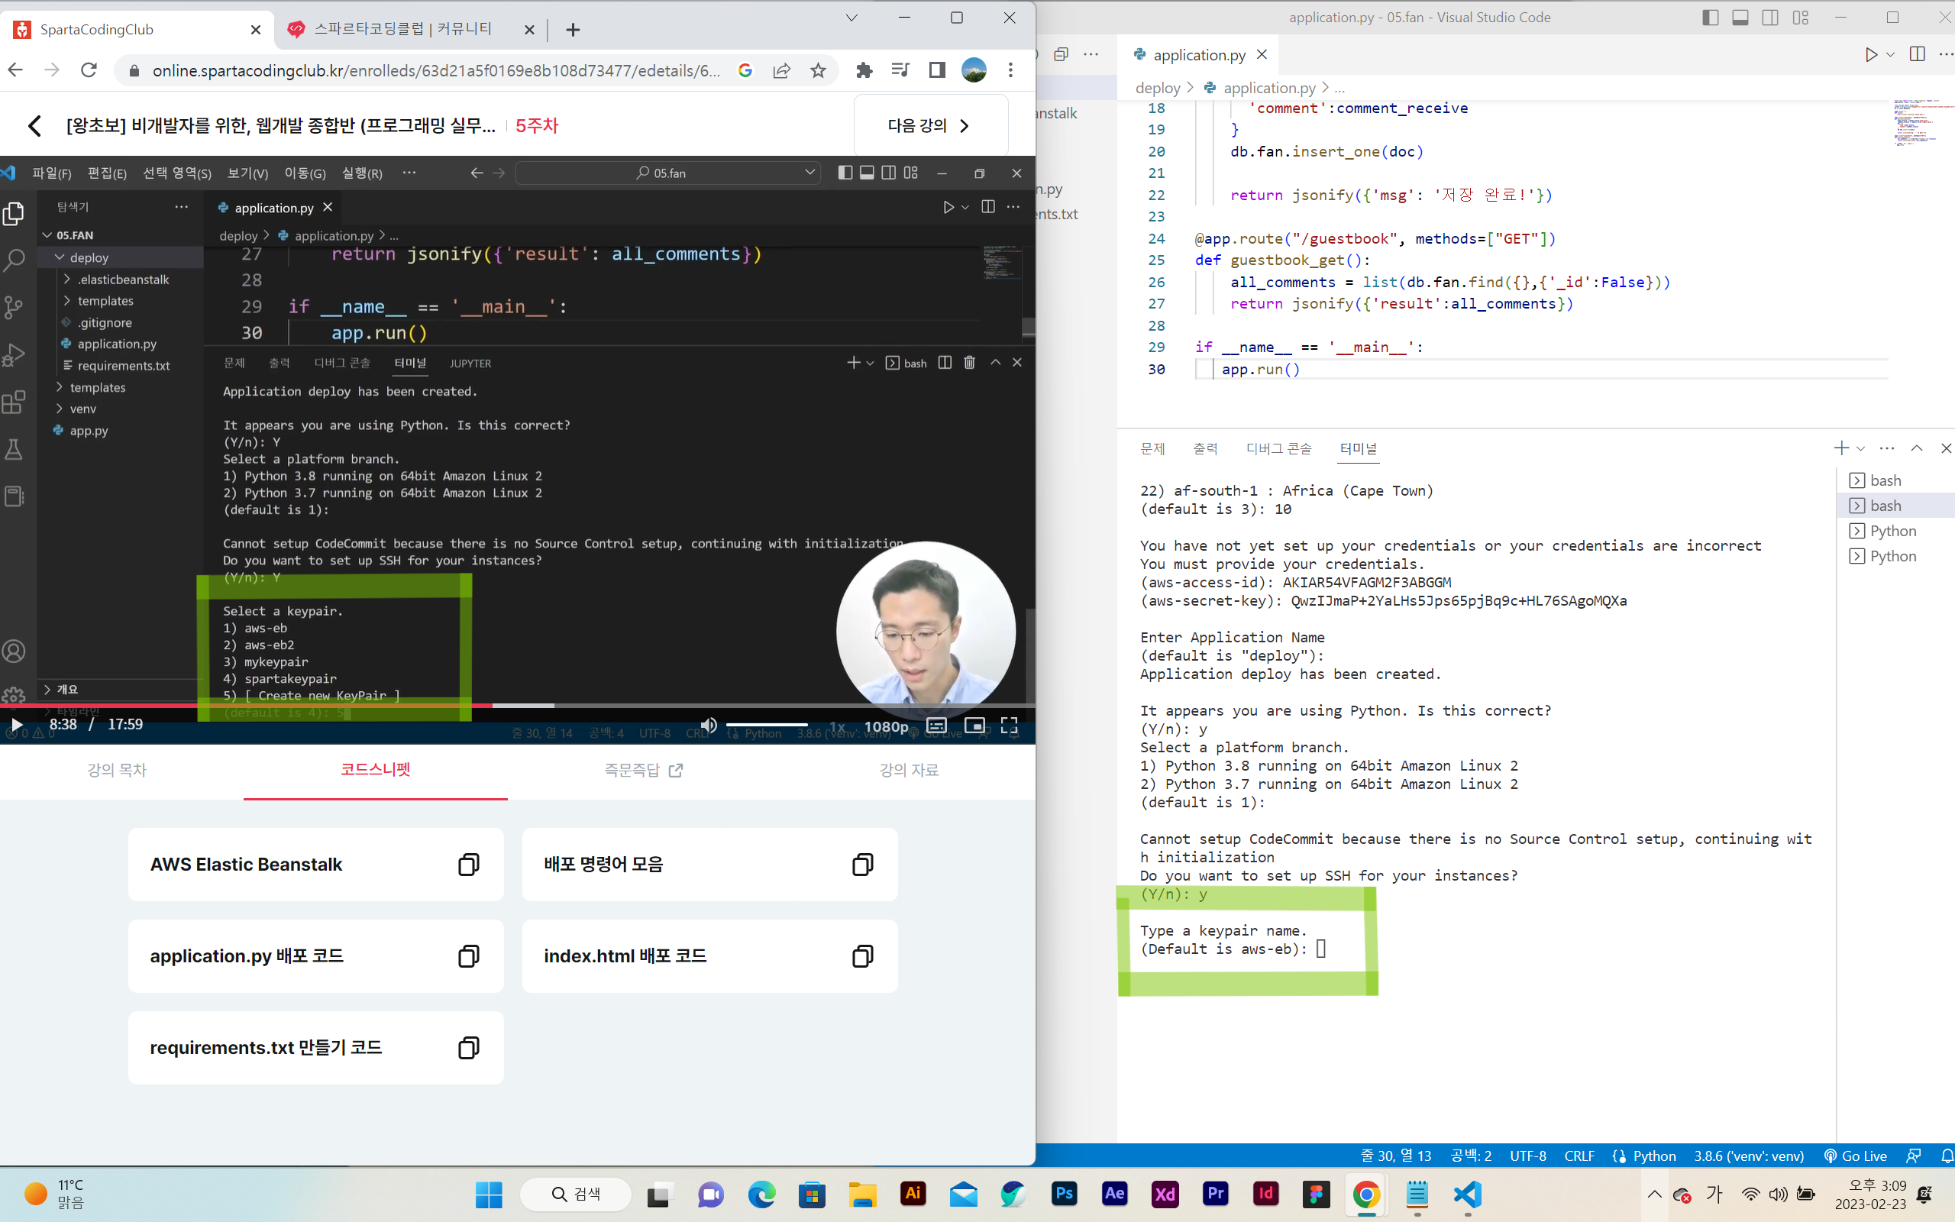Copy the requirements.txt 만들기 코드 snippet
Viewport: 1955px width, 1222px height.
click(469, 1047)
